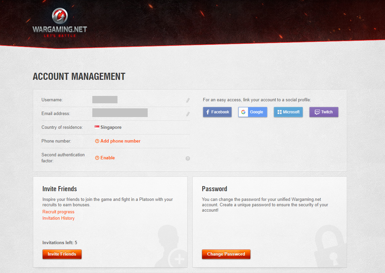Link account to Google
The image size is (385, 273).
point(253,112)
